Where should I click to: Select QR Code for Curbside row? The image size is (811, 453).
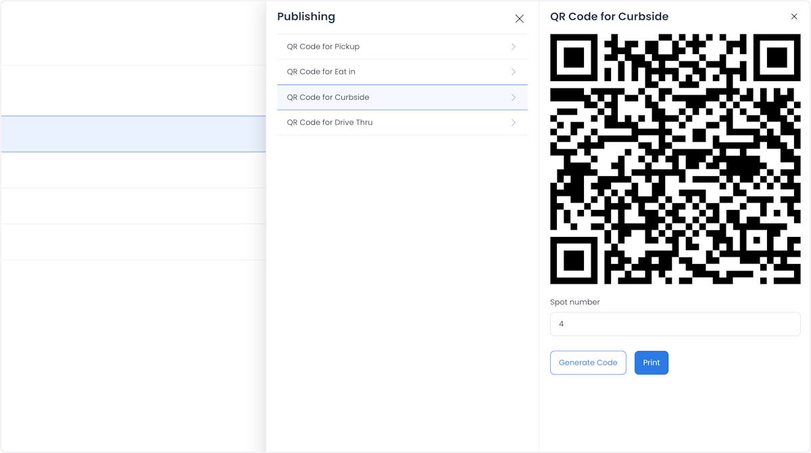click(x=402, y=97)
